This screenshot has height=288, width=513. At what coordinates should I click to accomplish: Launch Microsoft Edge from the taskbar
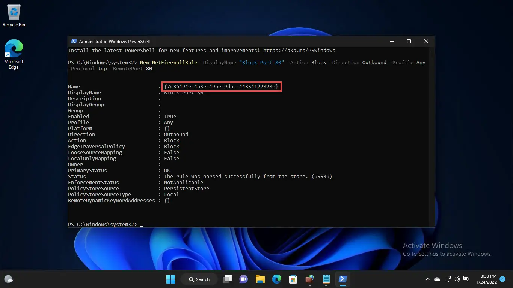(276, 279)
